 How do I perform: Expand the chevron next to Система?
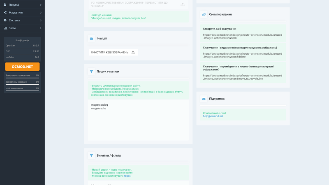pyautogui.click(x=41, y=20)
